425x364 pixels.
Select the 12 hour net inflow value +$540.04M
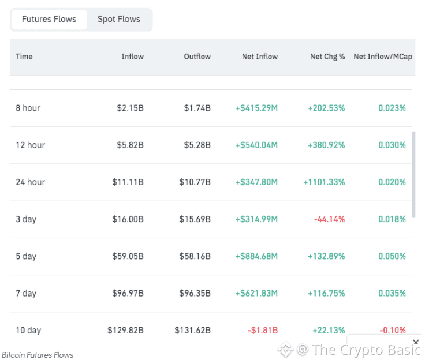coord(256,145)
